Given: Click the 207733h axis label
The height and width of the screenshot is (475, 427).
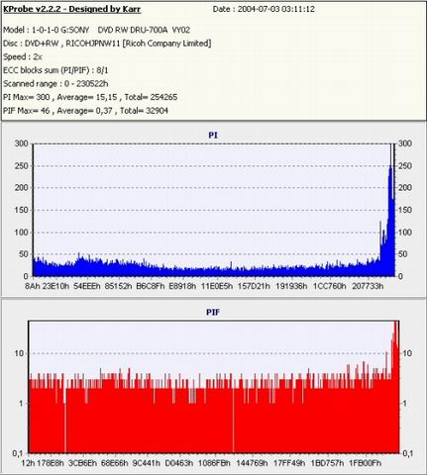Looking at the screenshot, I should point(368,286).
